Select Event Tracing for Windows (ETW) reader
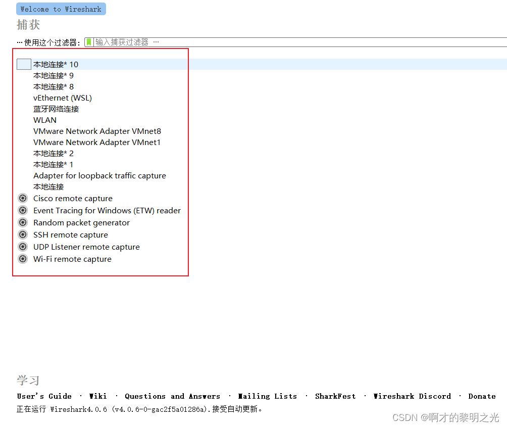The width and height of the screenshot is (507, 427). click(107, 211)
